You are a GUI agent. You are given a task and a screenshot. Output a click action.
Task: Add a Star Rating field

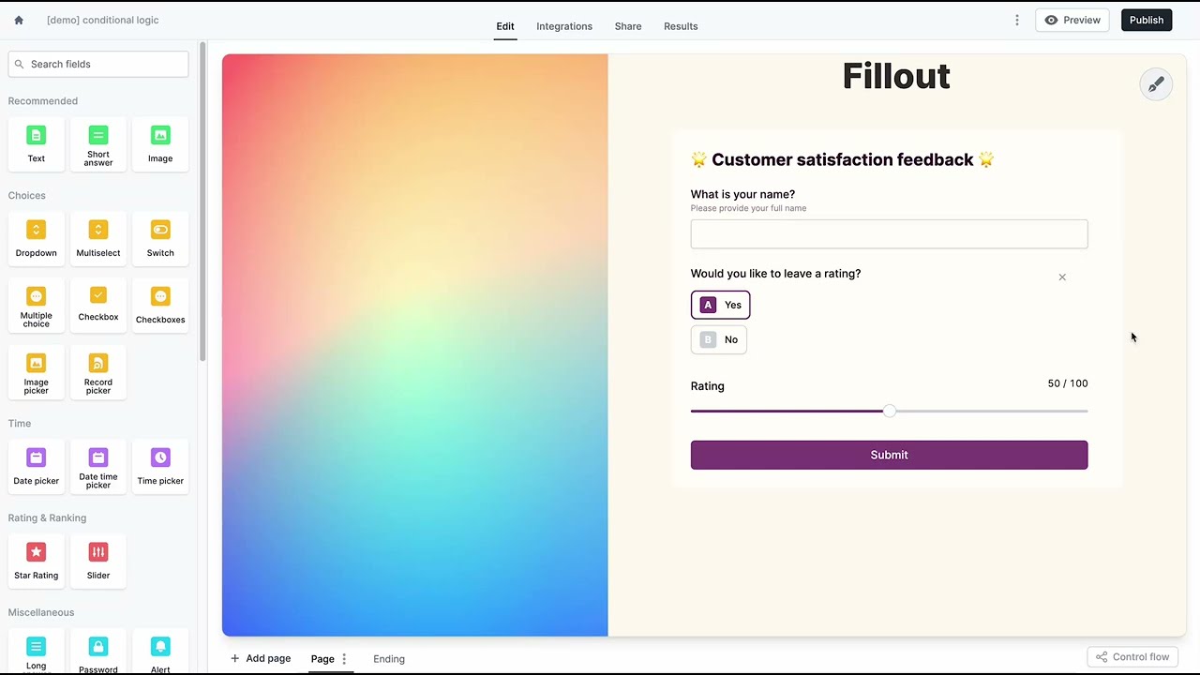(36, 561)
